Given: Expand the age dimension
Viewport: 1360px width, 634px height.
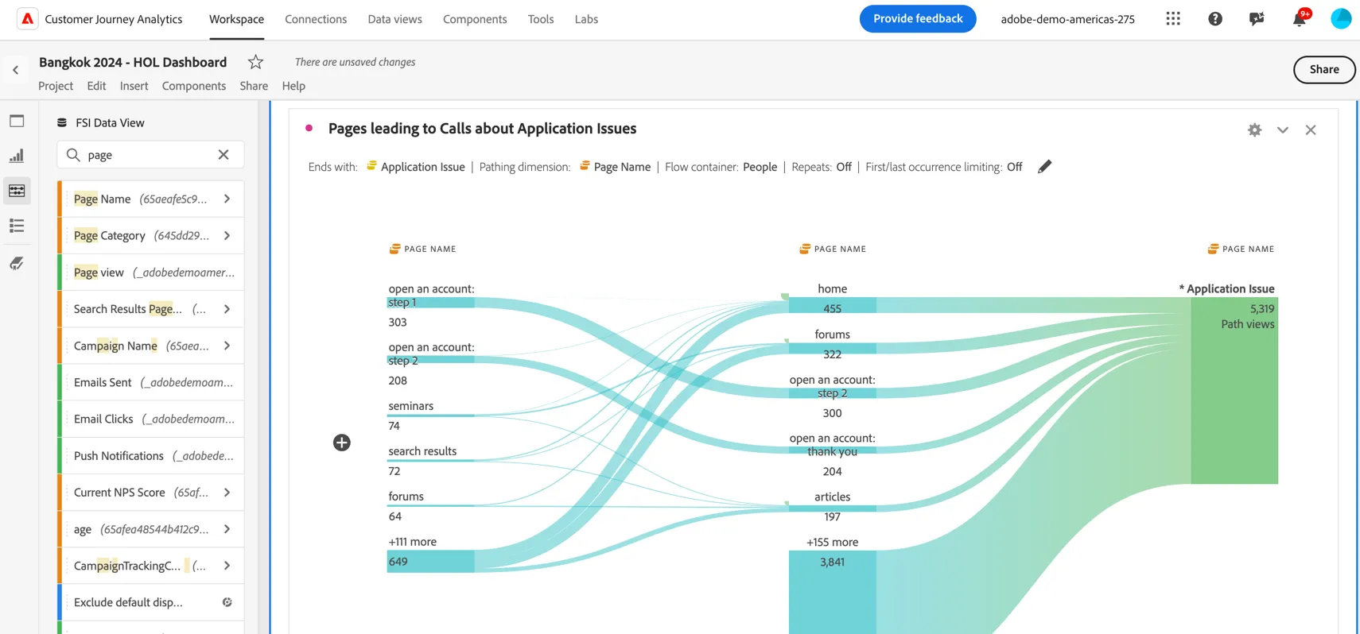Looking at the screenshot, I should (x=227, y=529).
